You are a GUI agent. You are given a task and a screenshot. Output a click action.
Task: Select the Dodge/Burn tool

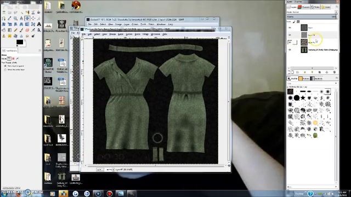[x=33, y=36]
